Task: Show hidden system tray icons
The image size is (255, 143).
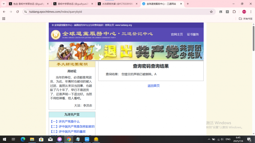Action: click(x=209, y=139)
